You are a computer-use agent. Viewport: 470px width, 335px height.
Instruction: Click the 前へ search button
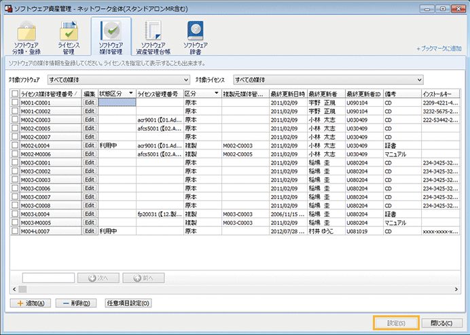(143, 278)
